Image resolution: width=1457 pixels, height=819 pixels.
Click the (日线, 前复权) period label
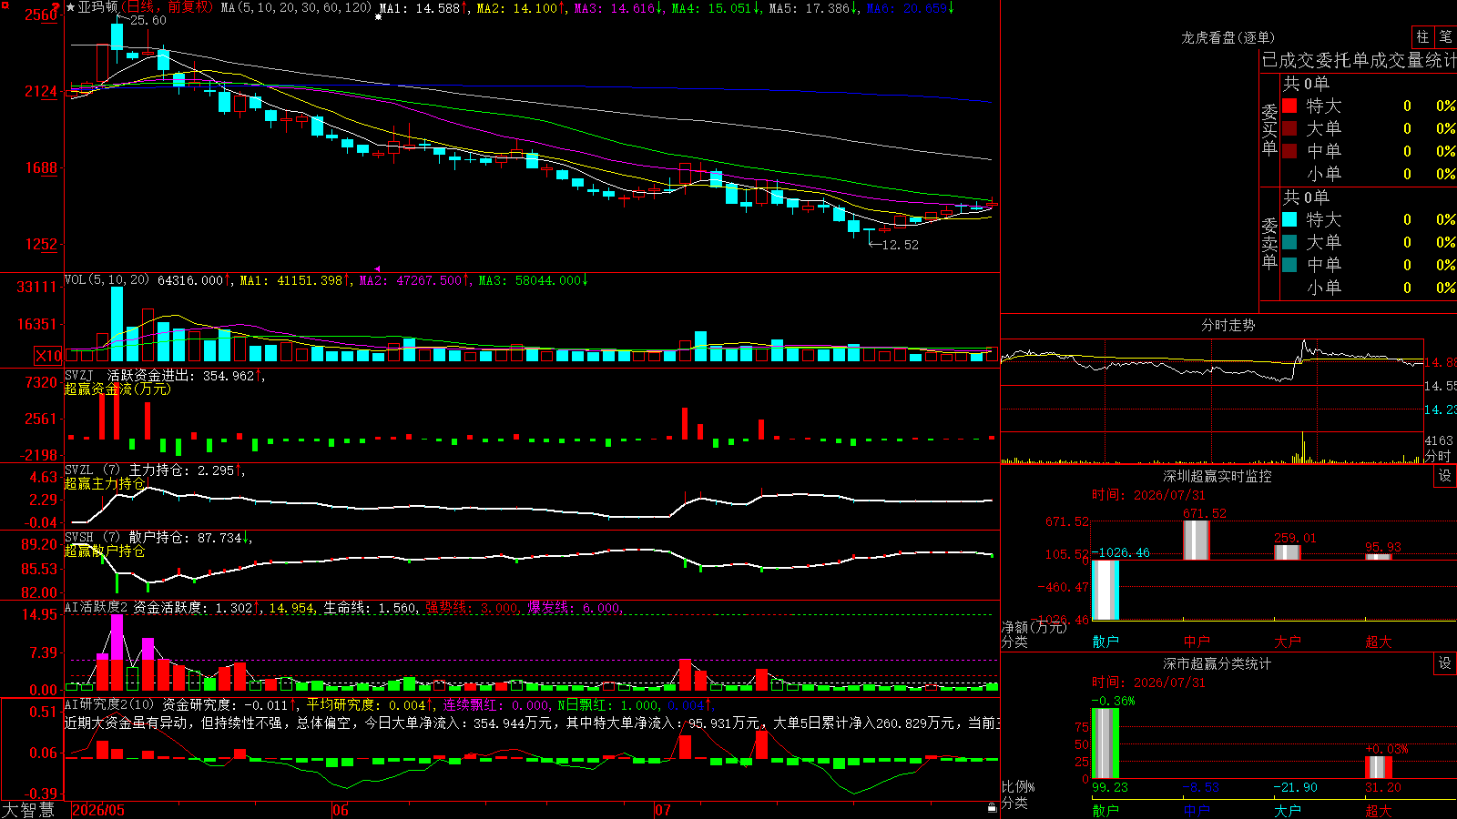coord(167,7)
